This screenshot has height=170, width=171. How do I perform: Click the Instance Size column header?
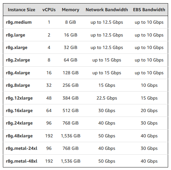tap(21, 10)
